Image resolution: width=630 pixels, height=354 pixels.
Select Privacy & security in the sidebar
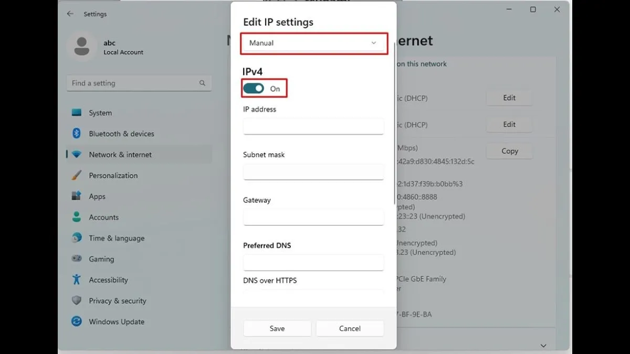(x=118, y=301)
